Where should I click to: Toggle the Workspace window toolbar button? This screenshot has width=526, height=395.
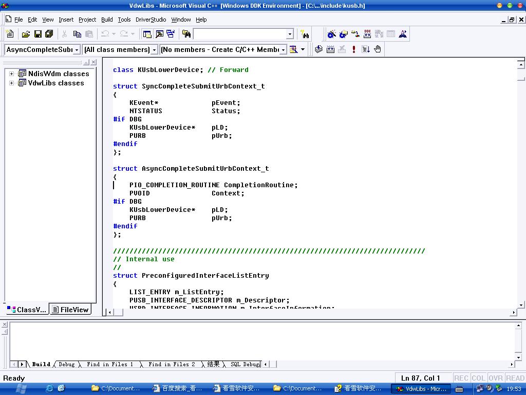tap(147, 34)
